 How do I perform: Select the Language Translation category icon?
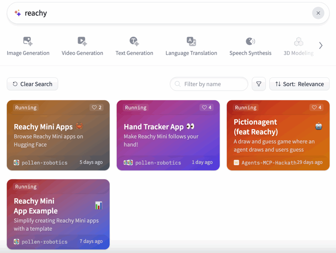[191, 41]
